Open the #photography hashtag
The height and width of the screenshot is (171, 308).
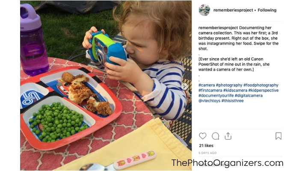pyautogui.click(x=229, y=85)
